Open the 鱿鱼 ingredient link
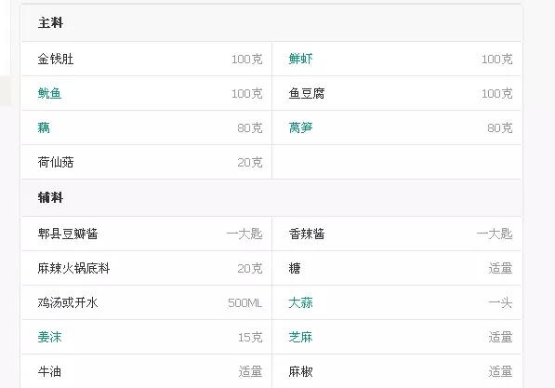The image size is (555, 388). pyautogui.click(x=49, y=93)
